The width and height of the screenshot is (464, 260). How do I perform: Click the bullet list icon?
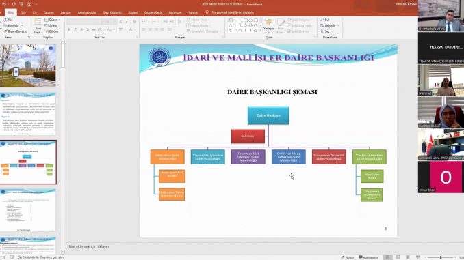coord(144,22)
